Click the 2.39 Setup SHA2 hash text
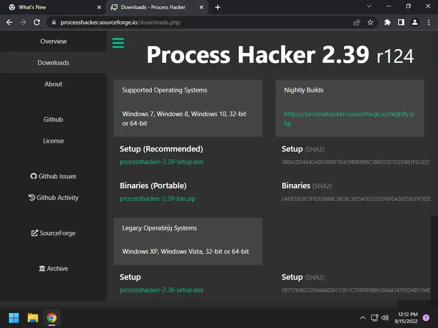 [356, 162]
